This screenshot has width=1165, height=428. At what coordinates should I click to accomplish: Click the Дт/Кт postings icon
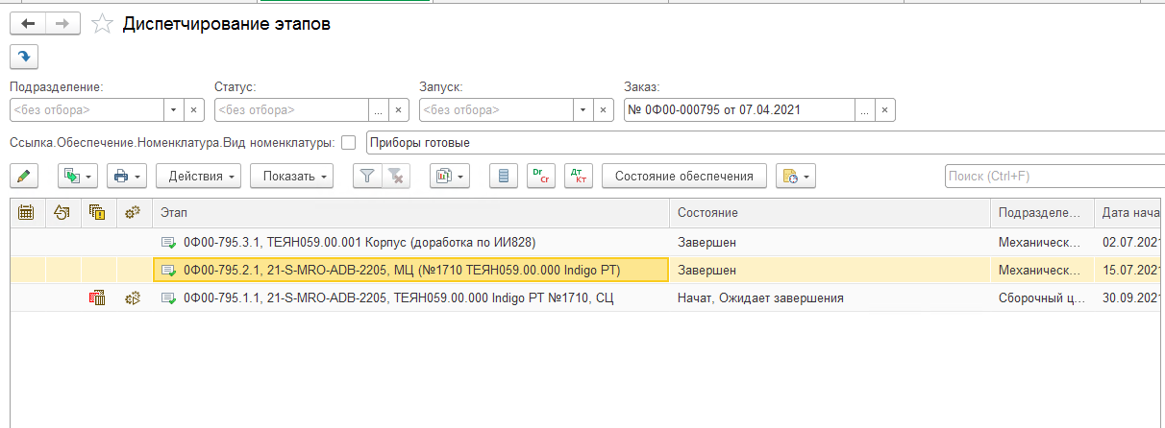click(x=579, y=177)
